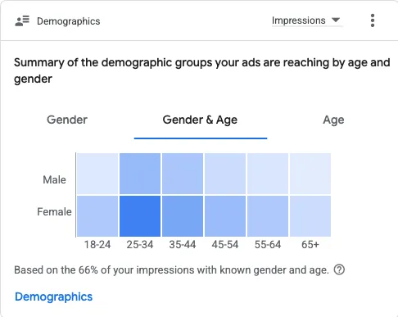Click the Female 35-44 heatmap cell

coord(183,216)
